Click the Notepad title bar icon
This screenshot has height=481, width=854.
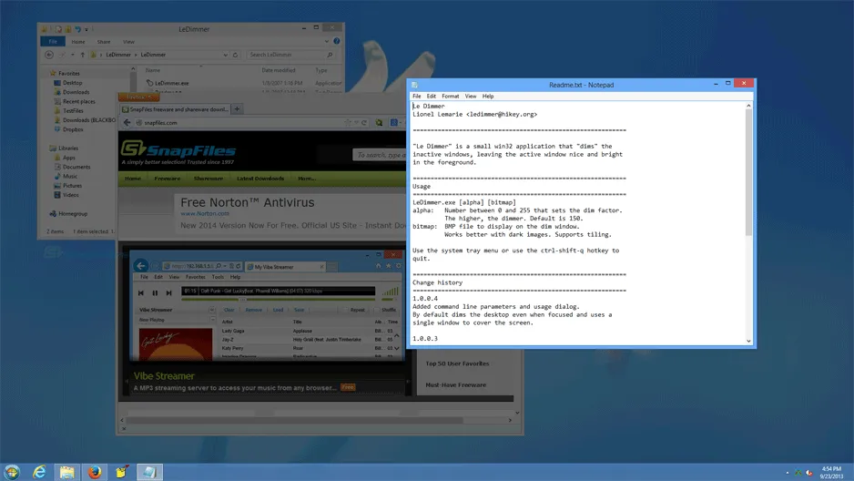click(414, 85)
